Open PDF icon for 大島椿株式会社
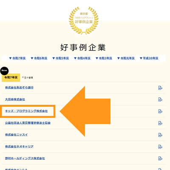The height and width of the screenshot is (170, 170). coord(160,99)
